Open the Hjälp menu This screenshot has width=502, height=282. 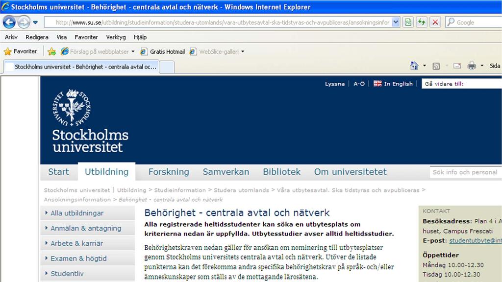[x=140, y=37]
